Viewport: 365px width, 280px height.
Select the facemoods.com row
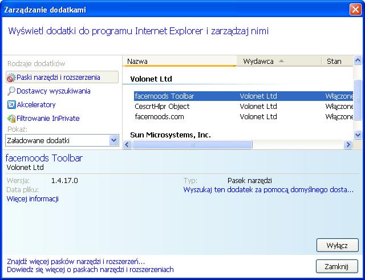(x=244, y=116)
